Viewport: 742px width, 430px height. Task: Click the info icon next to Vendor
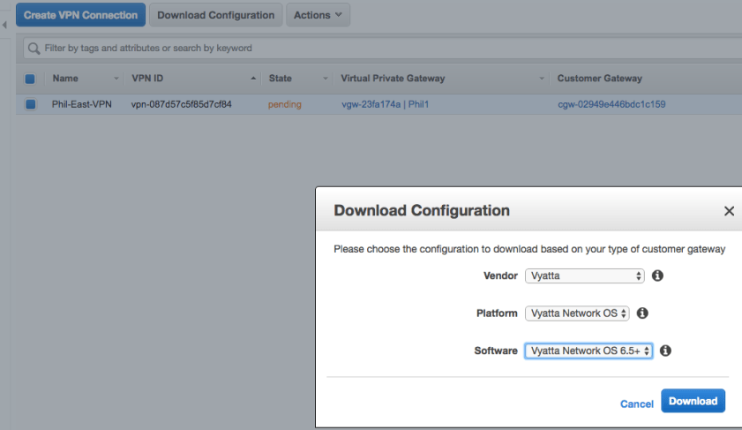pyautogui.click(x=657, y=275)
